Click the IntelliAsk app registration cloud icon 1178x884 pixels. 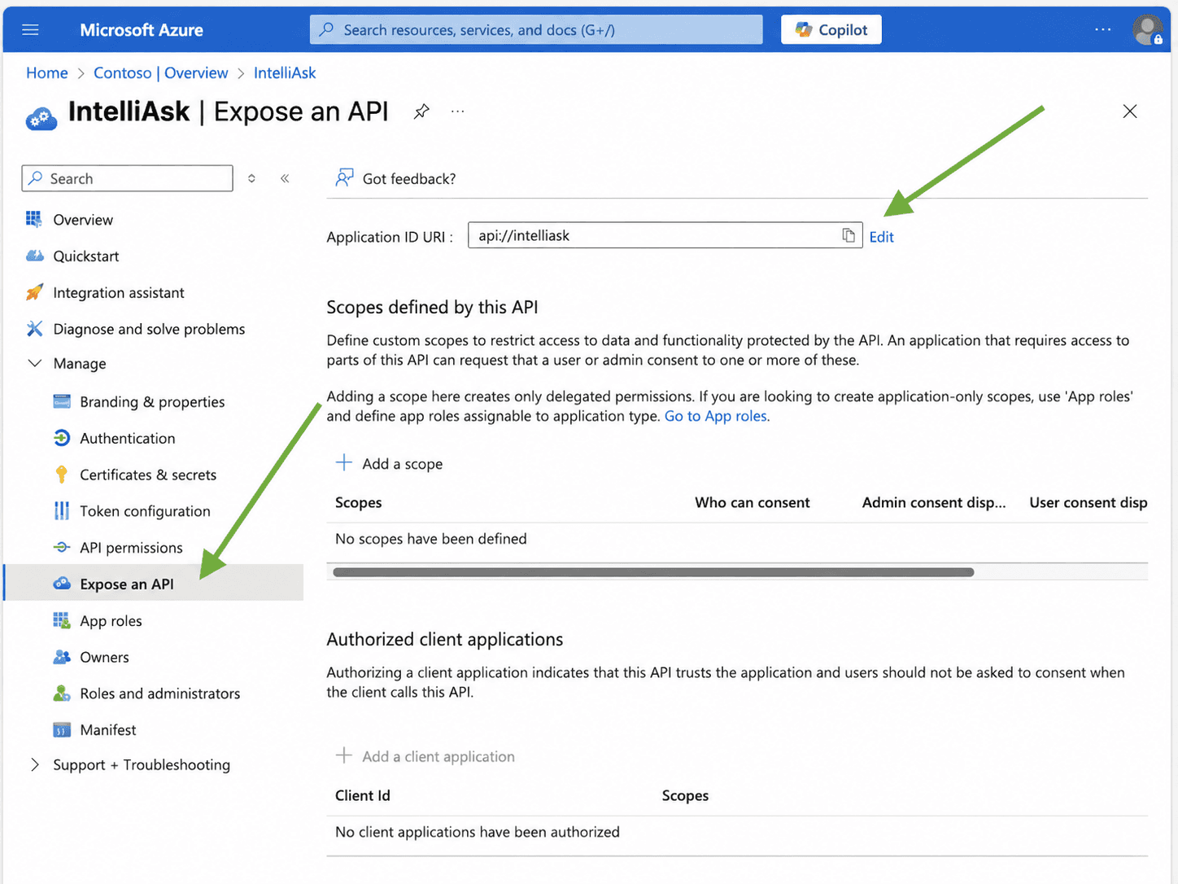pos(41,119)
